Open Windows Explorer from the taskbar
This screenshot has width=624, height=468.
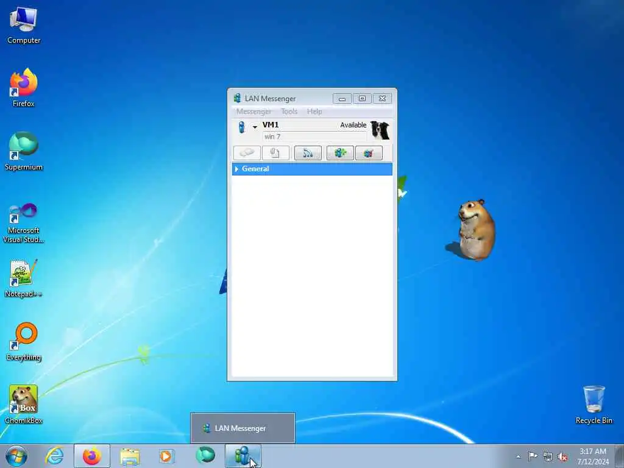click(130, 456)
